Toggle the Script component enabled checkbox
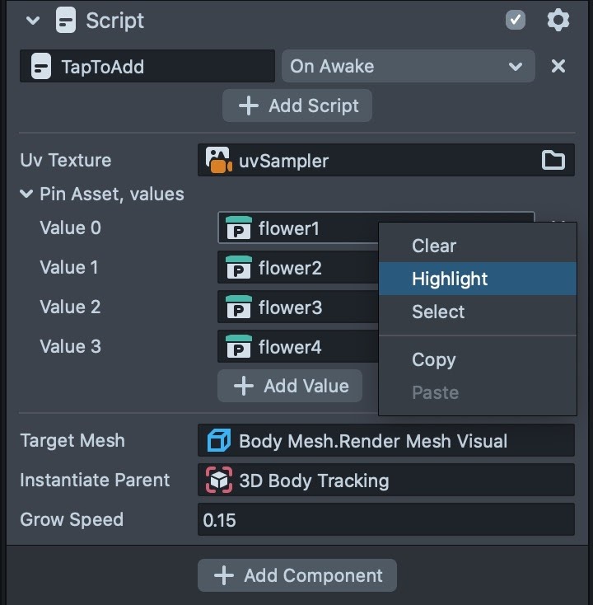 [x=516, y=21]
